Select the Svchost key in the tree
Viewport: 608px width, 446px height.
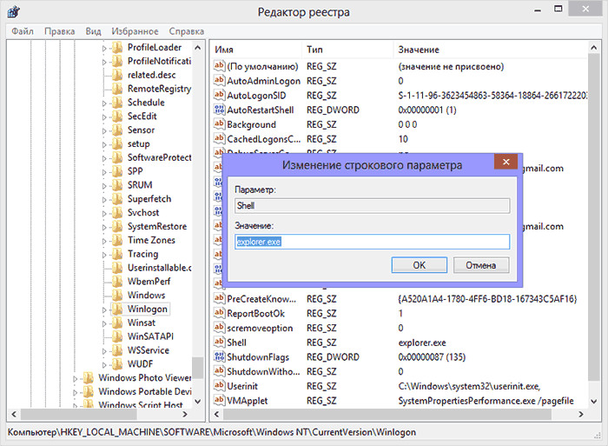(143, 213)
